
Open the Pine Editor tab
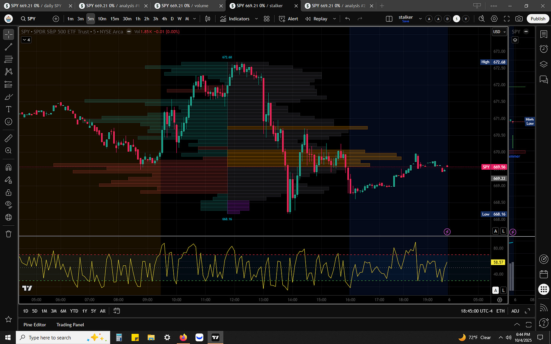click(35, 325)
